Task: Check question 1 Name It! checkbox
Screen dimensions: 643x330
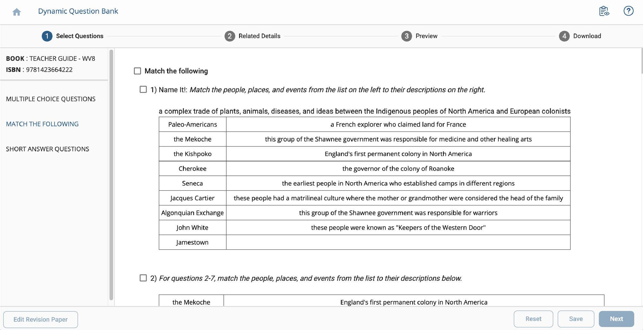Action: tap(143, 89)
